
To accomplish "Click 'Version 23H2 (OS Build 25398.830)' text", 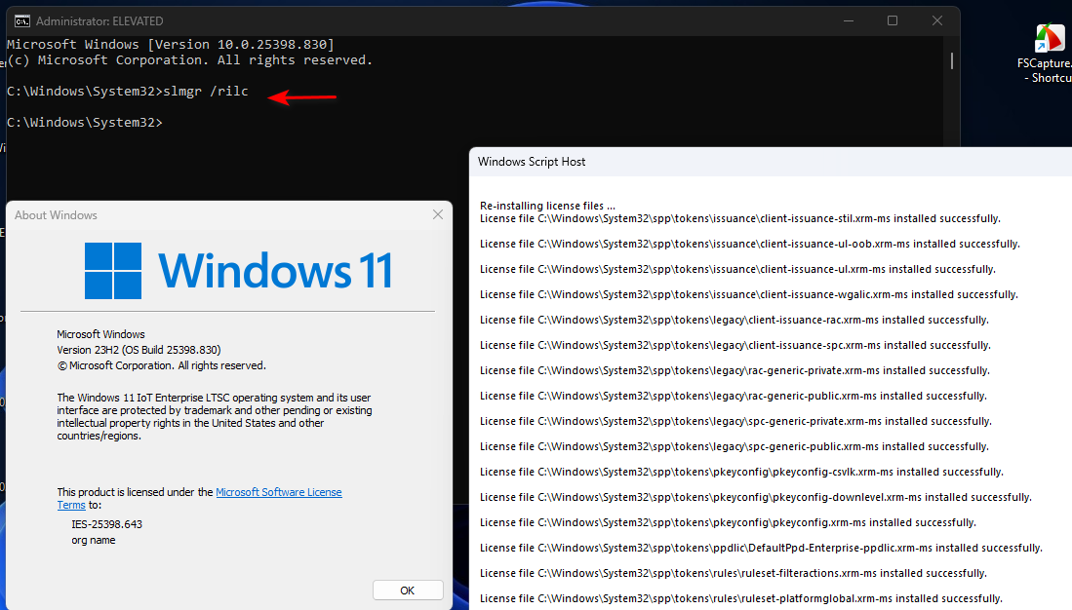I will coord(139,350).
